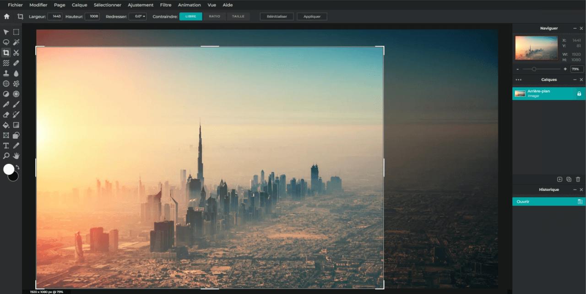The image size is (586, 294).
Task: Click the Home icon in the options bar
Action: click(x=6, y=16)
